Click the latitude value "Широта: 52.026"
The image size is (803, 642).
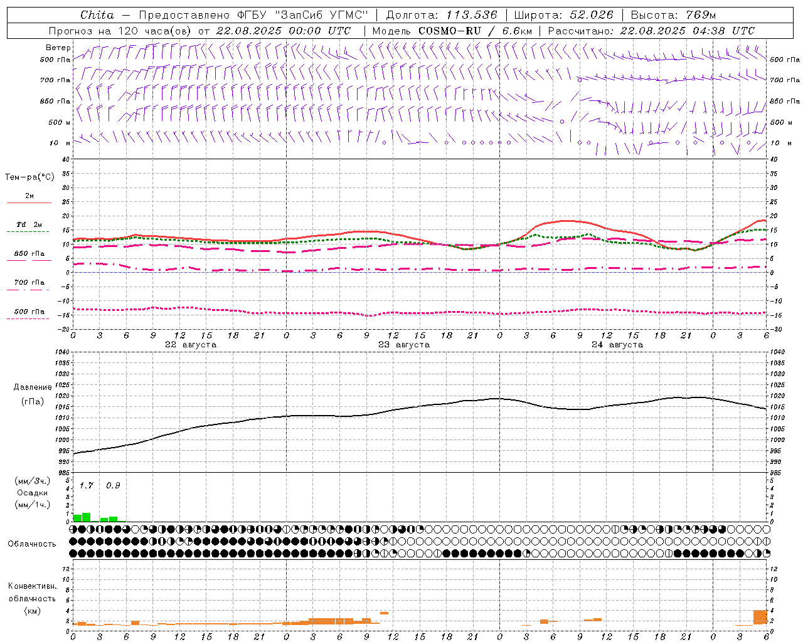(x=563, y=15)
